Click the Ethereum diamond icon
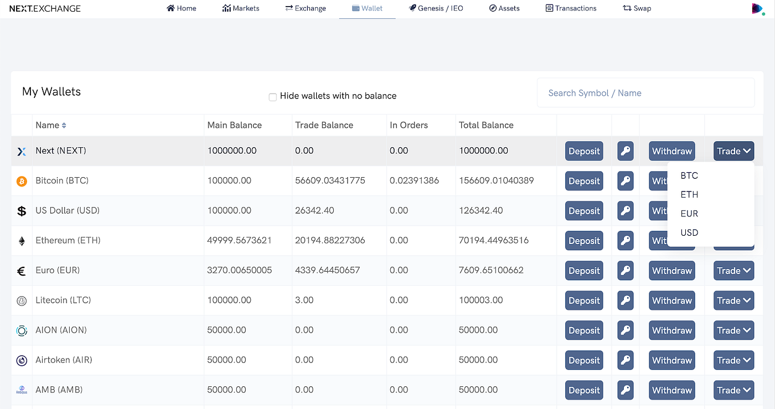 click(22, 241)
